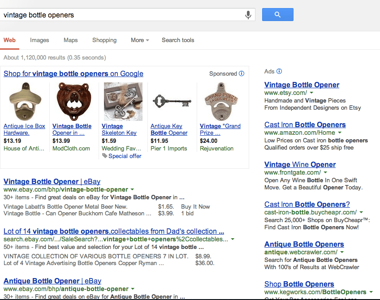Expand the arrow beside search.ebay.com SaleSearch URL
The width and height of the screenshot is (380, 300).
233,239
